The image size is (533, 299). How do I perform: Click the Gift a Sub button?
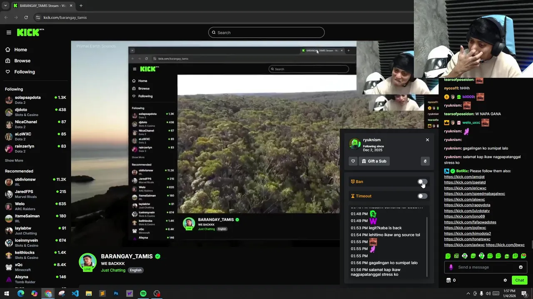click(x=374, y=161)
